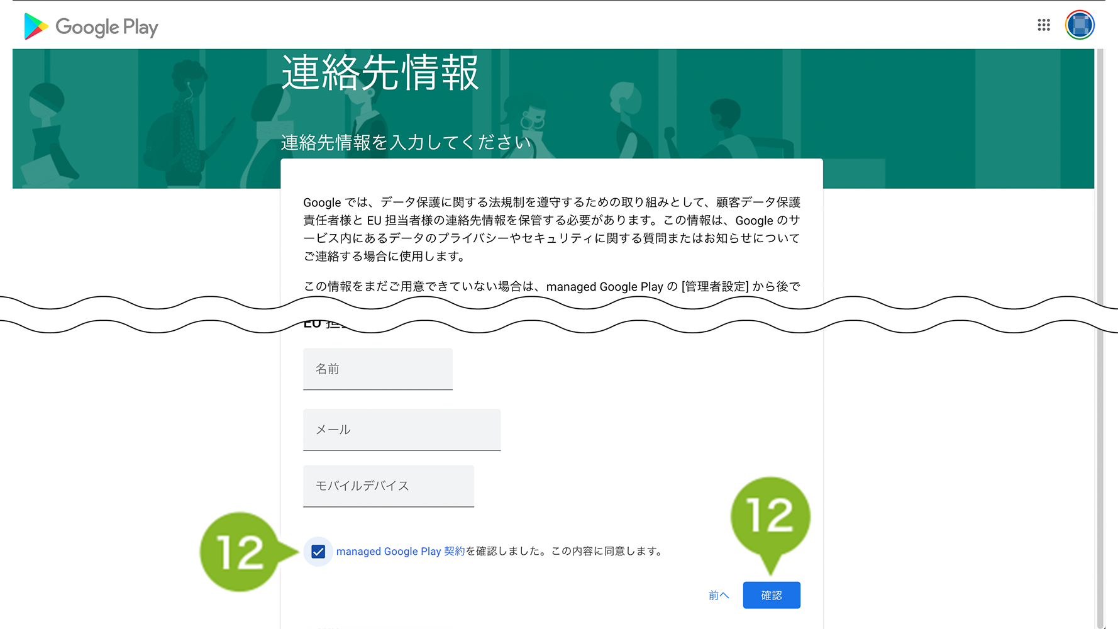Screen dimensions: 1118x629
Task: Select the モバイルデバイス text field
Action: pyautogui.click(x=388, y=486)
